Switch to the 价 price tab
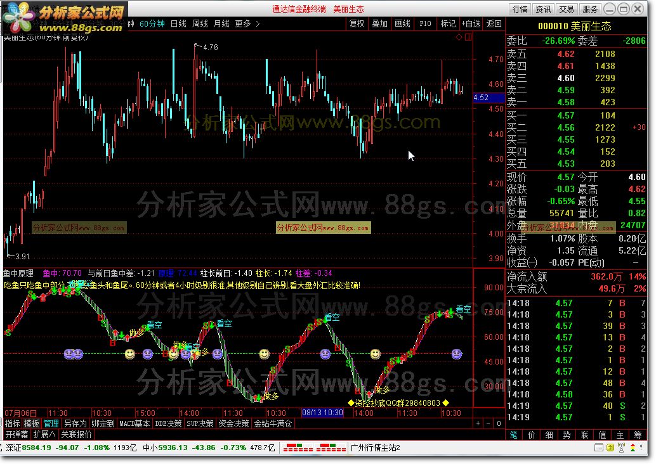This screenshot has width=656, height=464. click(x=531, y=435)
